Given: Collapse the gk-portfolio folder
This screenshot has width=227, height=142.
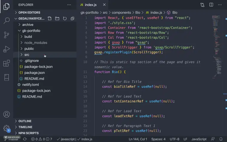Looking at the screenshot, I should pos(45,30).
